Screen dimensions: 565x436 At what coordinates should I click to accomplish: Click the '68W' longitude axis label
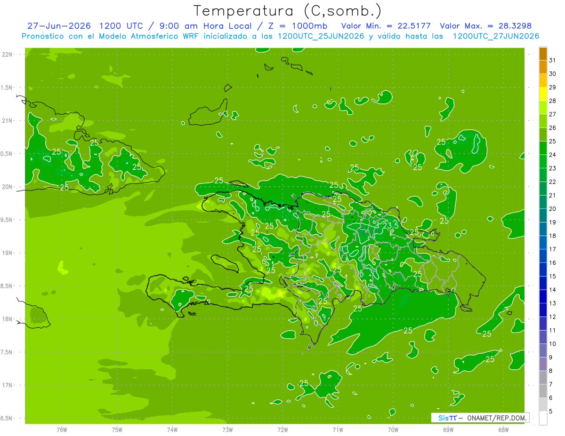503,430
